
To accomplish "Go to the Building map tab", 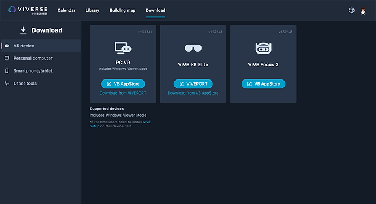I will click(123, 10).
